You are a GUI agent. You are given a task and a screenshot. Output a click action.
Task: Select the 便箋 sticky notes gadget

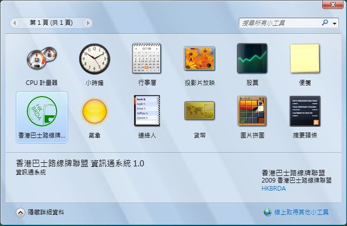tap(305, 58)
